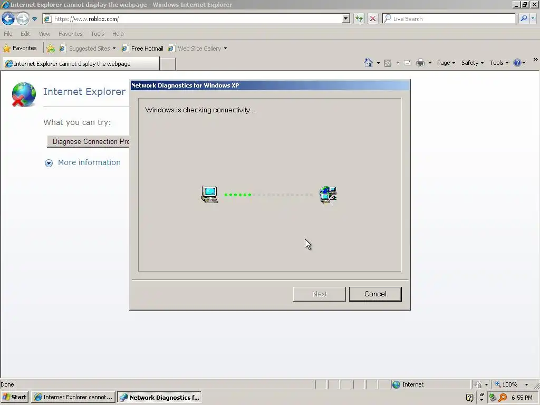Expand the address bar history dropdown
This screenshot has height=405, width=540.
[346, 18]
